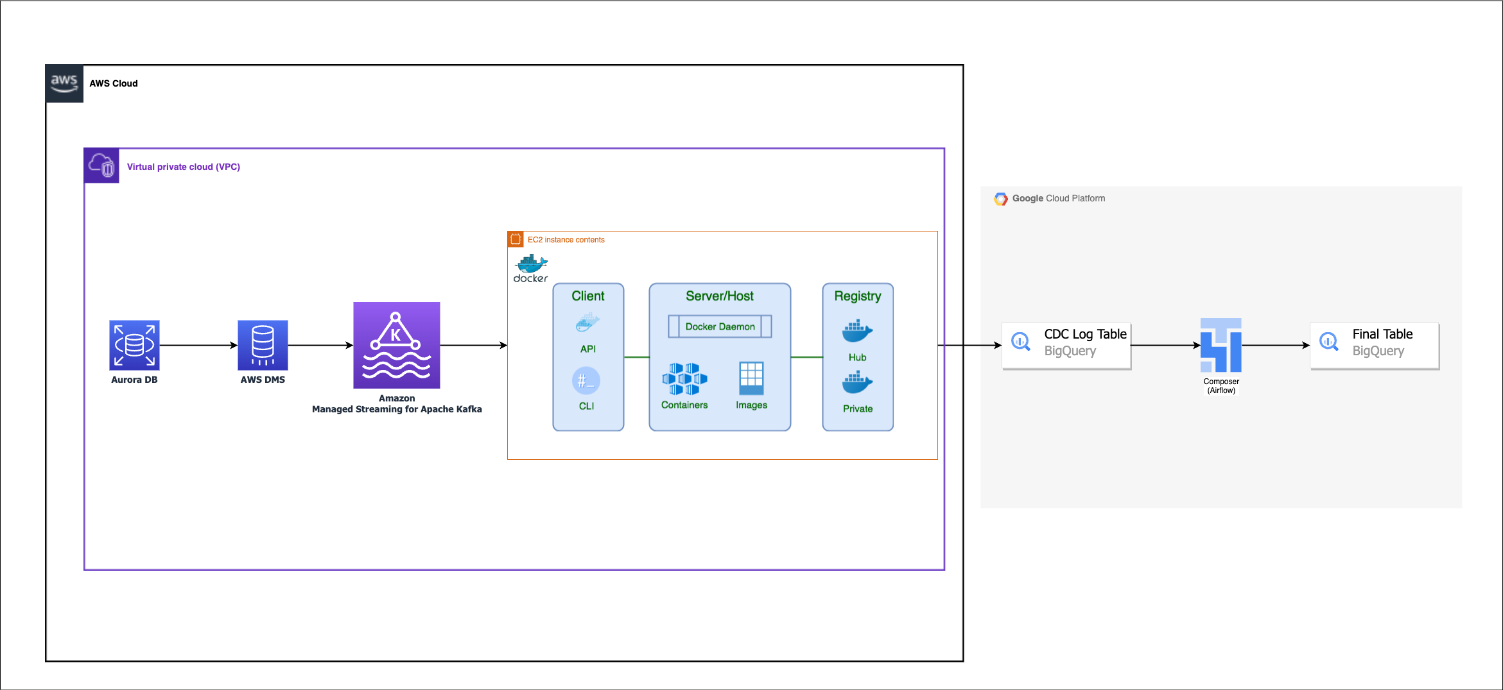Image resolution: width=1503 pixels, height=690 pixels.
Task: Select the Registry heading
Action: [858, 296]
